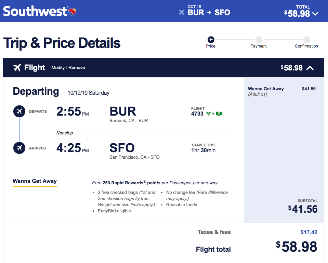
Task: Click the Modify flight link
Action: point(58,68)
